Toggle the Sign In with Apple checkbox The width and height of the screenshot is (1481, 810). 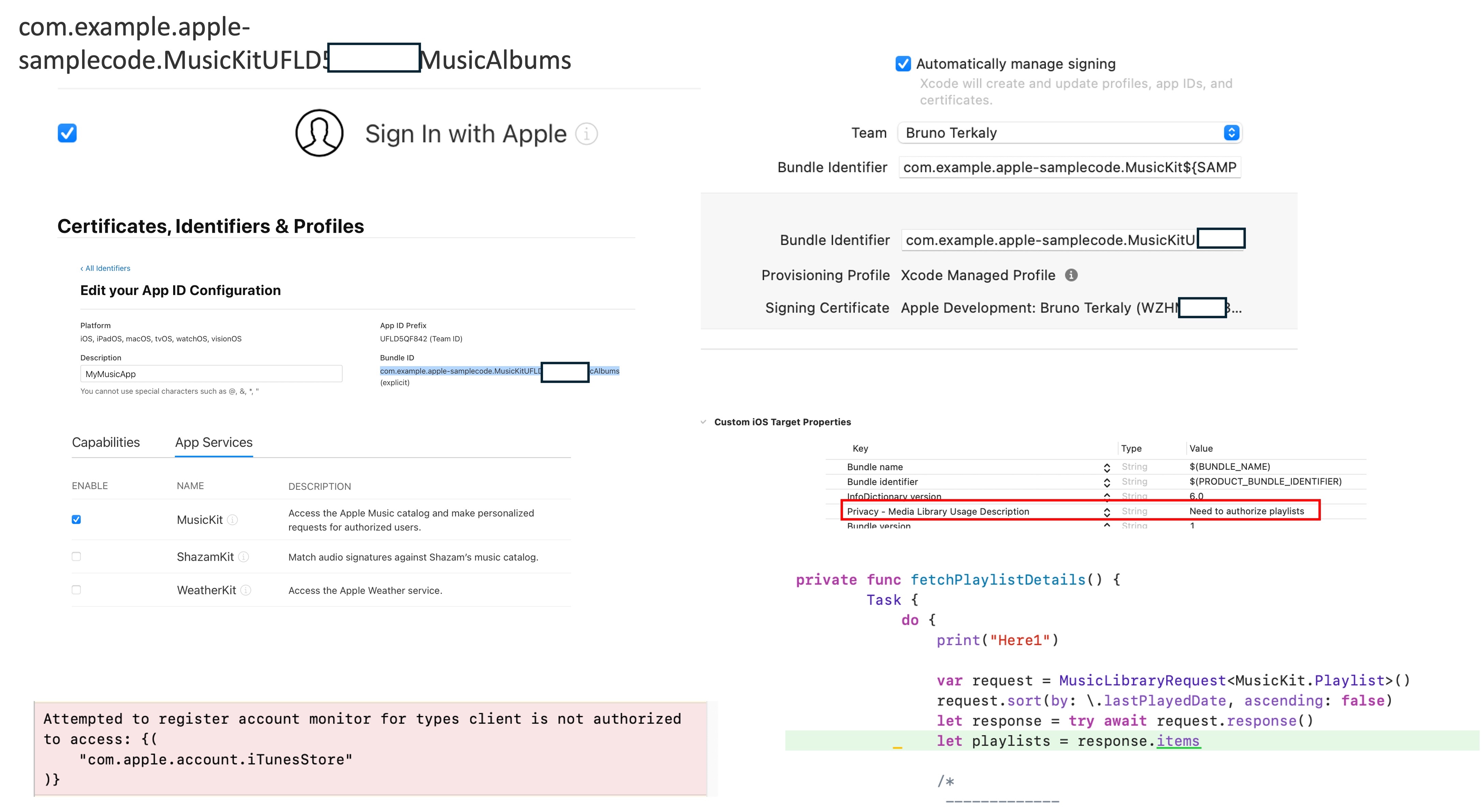click(x=67, y=133)
